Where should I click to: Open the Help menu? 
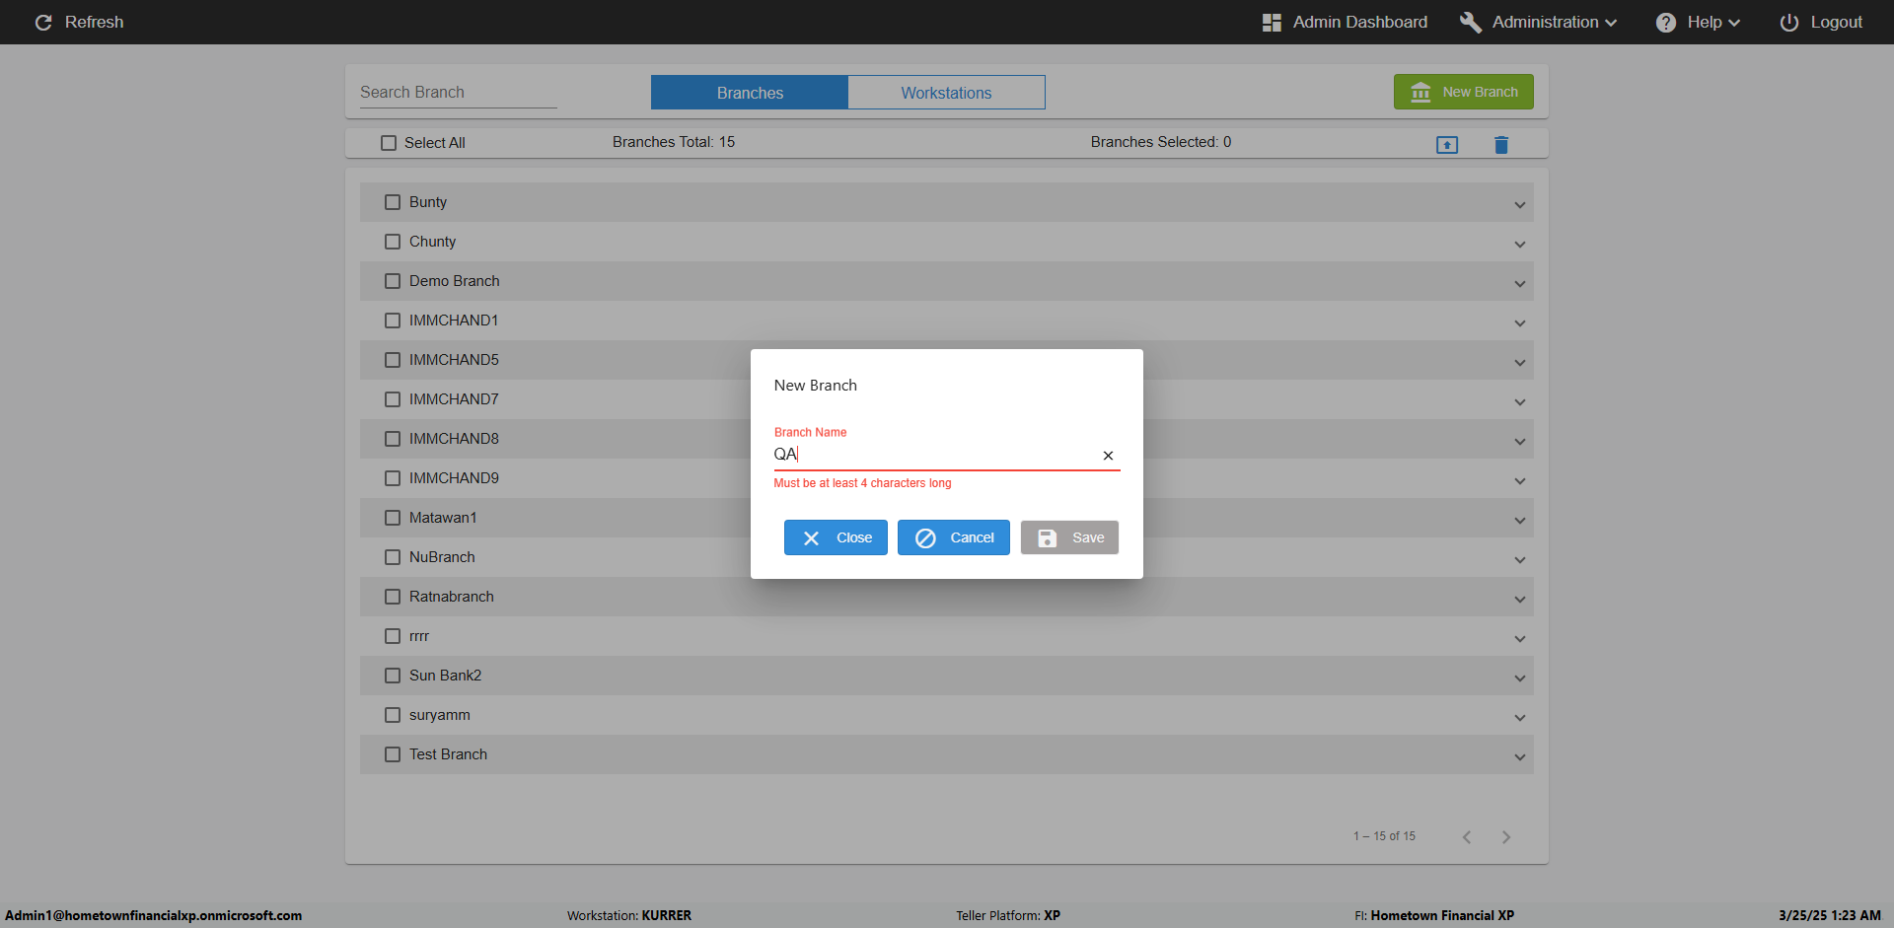pyautogui.click(x=1698, y=22)
